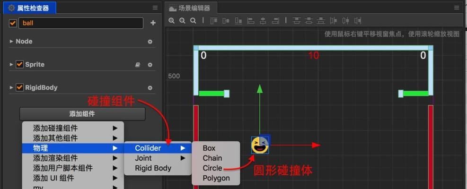Open the RigidBody component gear settings
Viewport: 467px width, 189px height.
[x=150, y=88]
